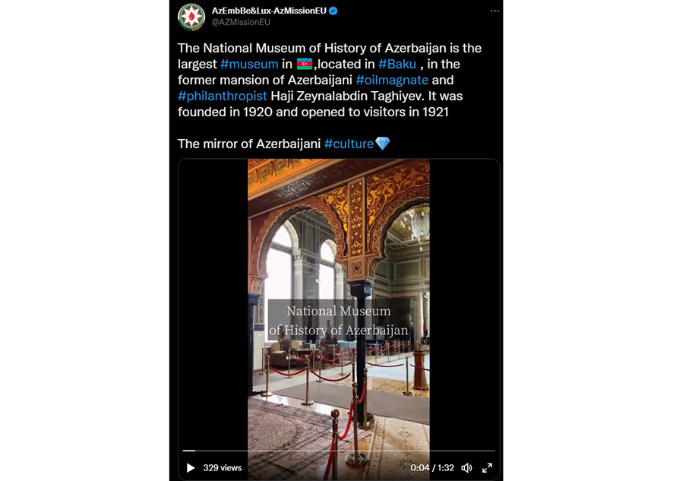Open the #culture hashtag
The image size is (673, 481).
tap(349, 144)
